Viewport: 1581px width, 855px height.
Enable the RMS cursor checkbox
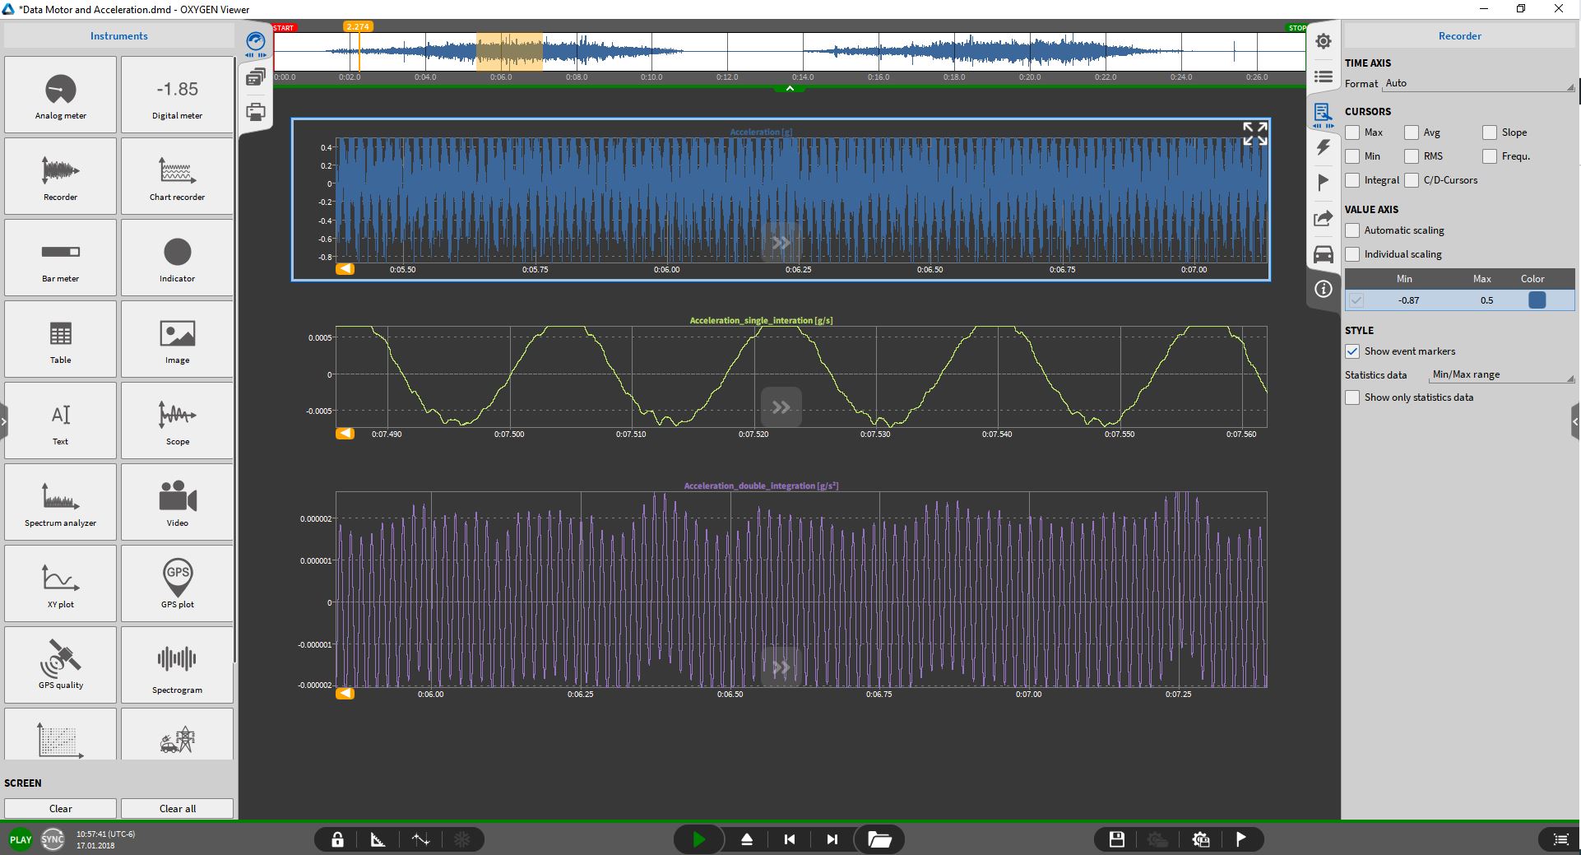(x=1412, y=156)
